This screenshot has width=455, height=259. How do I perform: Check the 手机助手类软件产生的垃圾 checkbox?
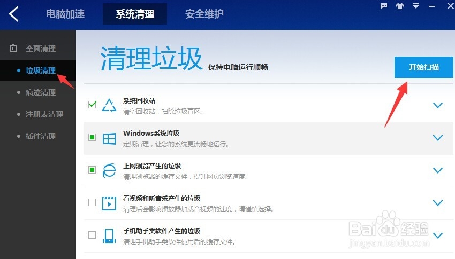[x=92, y=234]
